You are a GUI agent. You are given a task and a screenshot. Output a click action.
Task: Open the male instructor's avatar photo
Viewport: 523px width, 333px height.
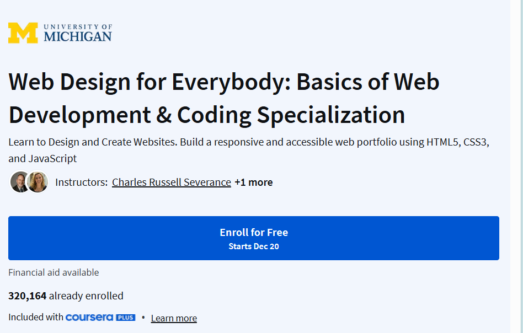point(20,182)
